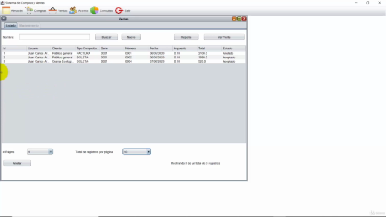Image resolution: width=386 pixels, height=217 pixels.
Task: Sort by the Id column header
Action: [x=14, y=48]
